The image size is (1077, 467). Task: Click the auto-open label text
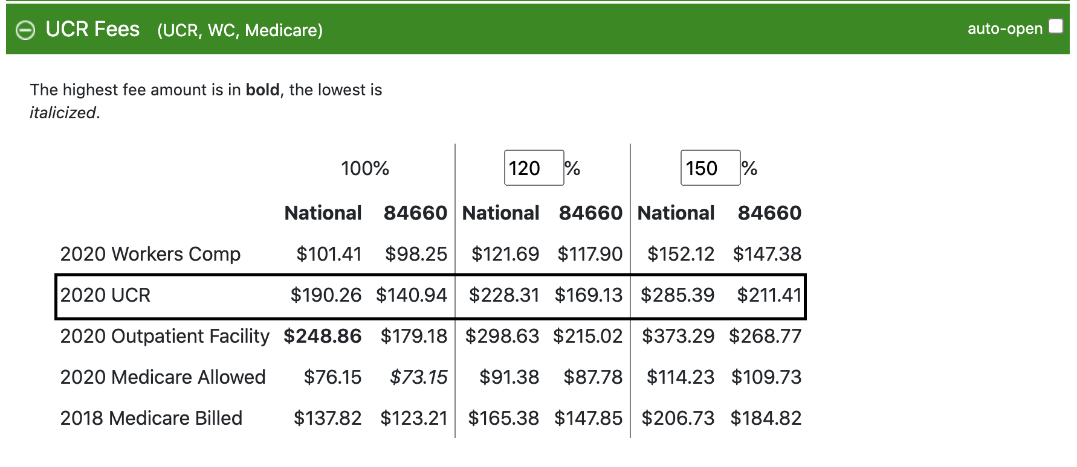(1004, 28)
